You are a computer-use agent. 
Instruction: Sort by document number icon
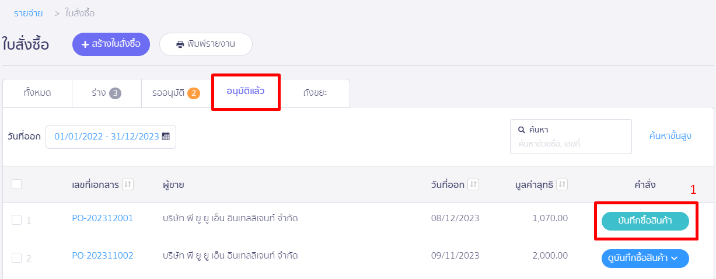(x=128, y=184)
